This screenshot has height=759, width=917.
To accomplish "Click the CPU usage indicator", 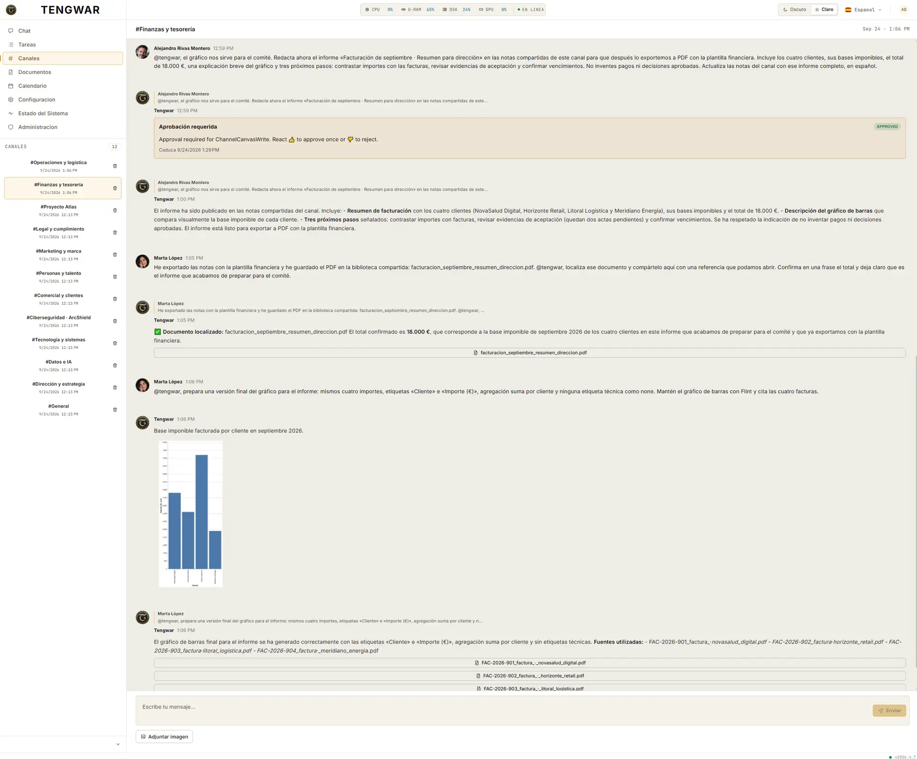I will click(379, 10).
